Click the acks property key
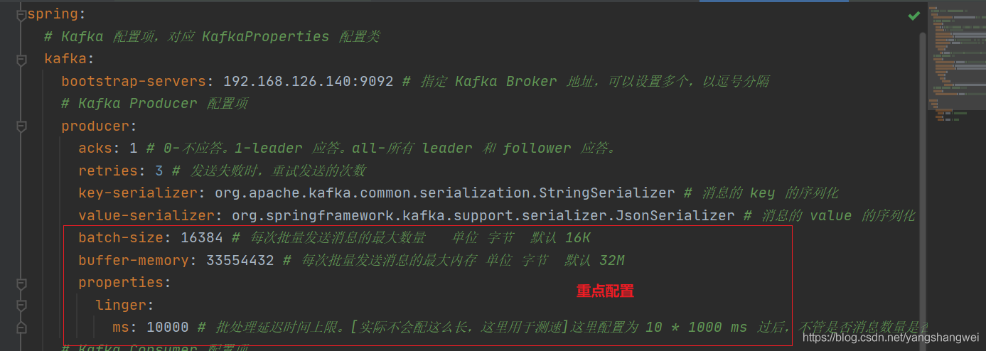The image size is (986, 351). 95,148
